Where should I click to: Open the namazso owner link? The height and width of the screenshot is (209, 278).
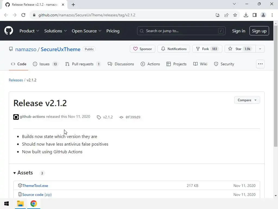pos(26,49)
